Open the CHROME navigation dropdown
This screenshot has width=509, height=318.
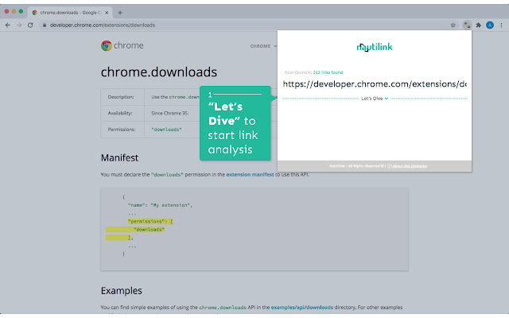[x=263, y=46]
